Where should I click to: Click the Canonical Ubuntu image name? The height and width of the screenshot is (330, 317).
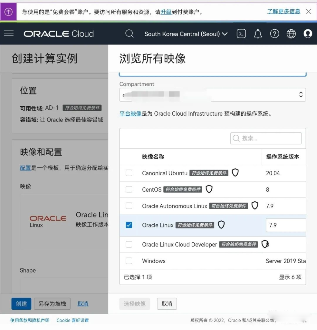point(165,173)
